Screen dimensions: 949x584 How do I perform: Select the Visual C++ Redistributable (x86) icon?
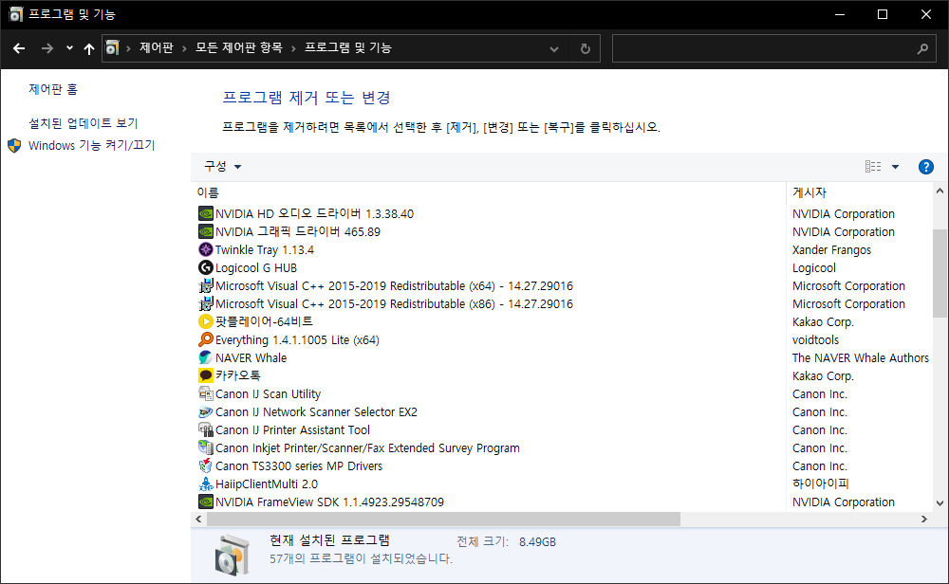(206, 303)
